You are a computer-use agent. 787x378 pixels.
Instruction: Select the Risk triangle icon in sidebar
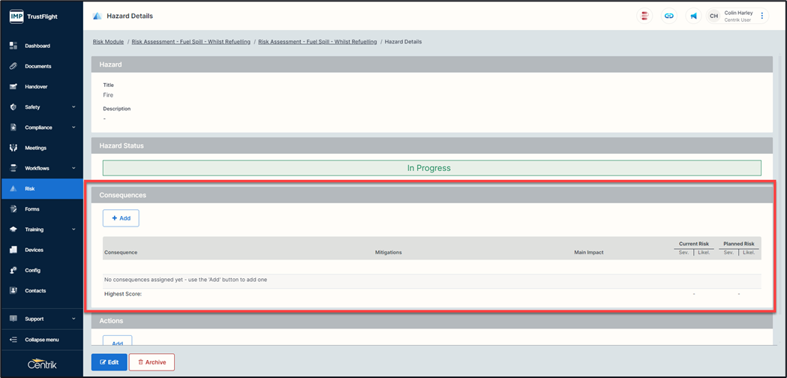point(14,189)
